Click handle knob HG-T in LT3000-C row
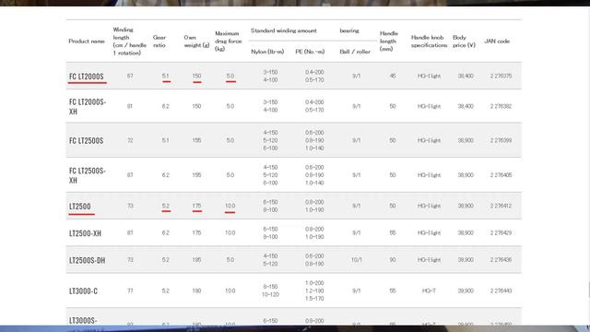Image resolution: width=590 pixels, height=332 pixels. pyautogui.click(x=429, y=290)
